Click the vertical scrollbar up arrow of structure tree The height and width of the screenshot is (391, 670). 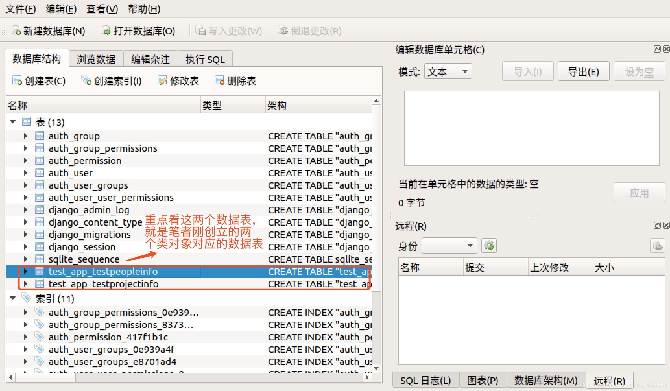376,101
